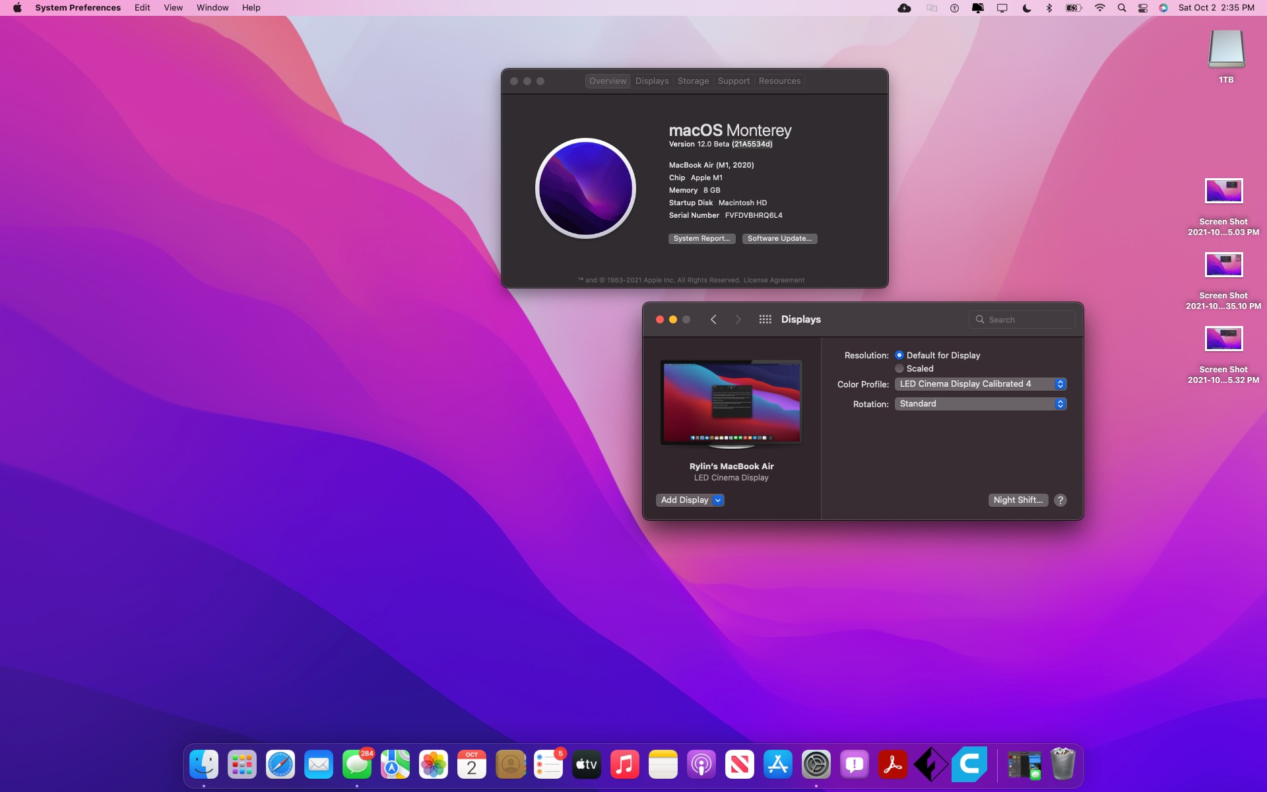Go back in Displays window
Screen dimensions: 1267x792
click(713, 319)
